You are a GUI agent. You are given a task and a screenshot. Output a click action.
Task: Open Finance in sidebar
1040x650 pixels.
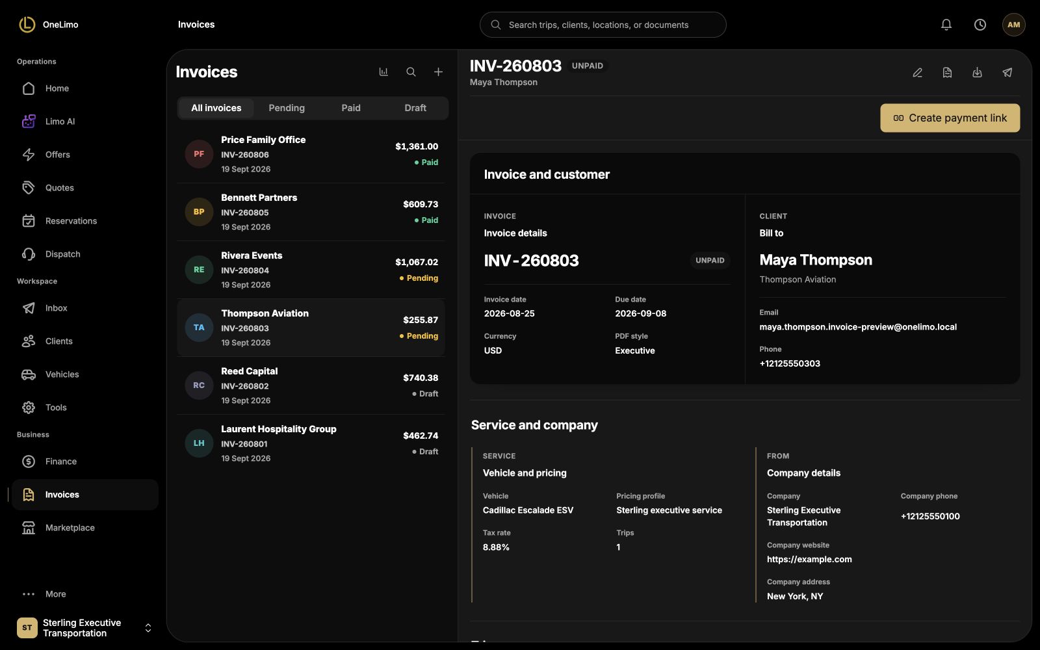pos(85,461)
